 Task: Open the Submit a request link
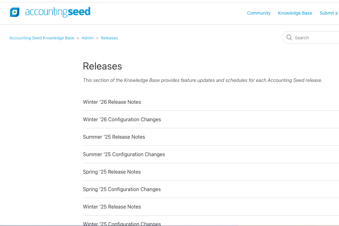329,13
